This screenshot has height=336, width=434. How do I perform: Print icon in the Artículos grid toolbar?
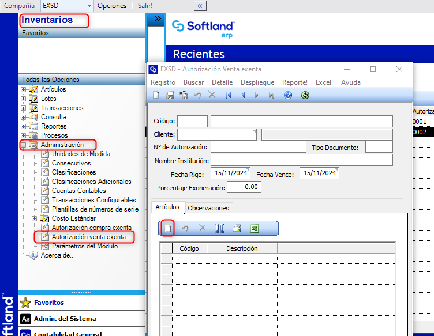tap(237, 228)
